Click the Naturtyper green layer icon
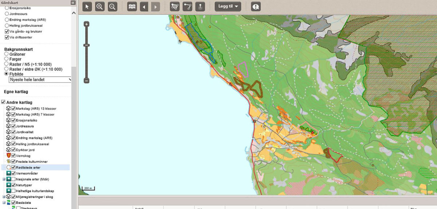 tap(8, 185)
